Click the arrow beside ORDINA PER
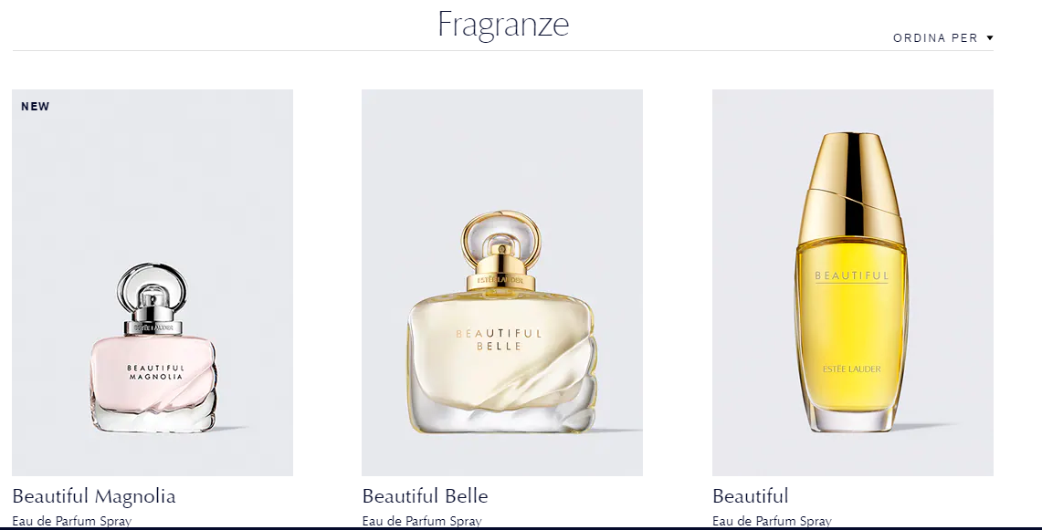Viewport: 1042px width, 530px height. pos(990,38)
